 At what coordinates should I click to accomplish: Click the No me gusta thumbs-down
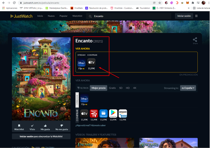(62, 126)
